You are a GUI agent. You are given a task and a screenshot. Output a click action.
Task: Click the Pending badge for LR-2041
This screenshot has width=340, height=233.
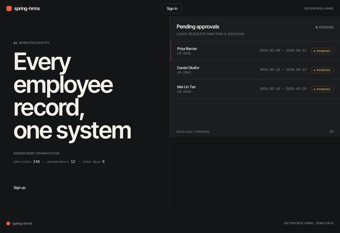click(322, 51)
